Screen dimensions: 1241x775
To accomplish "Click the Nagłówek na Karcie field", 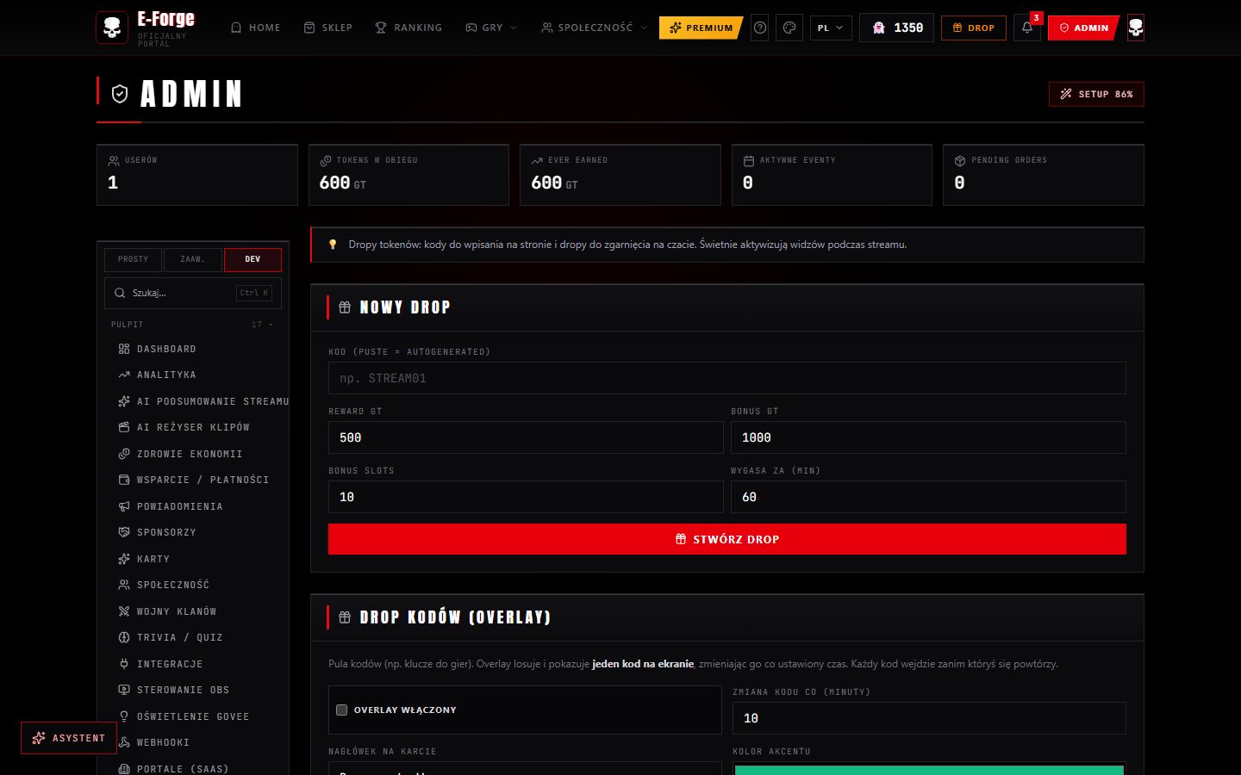I will click(525, 768).
